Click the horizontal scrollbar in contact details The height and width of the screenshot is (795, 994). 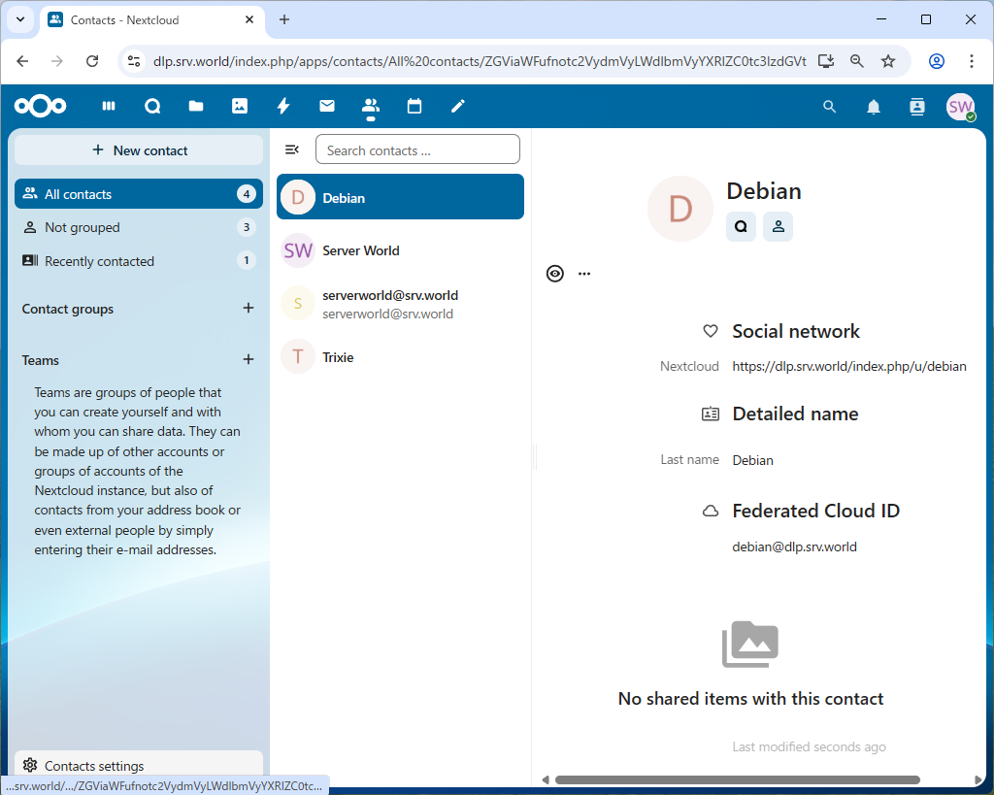click(736, 779)
